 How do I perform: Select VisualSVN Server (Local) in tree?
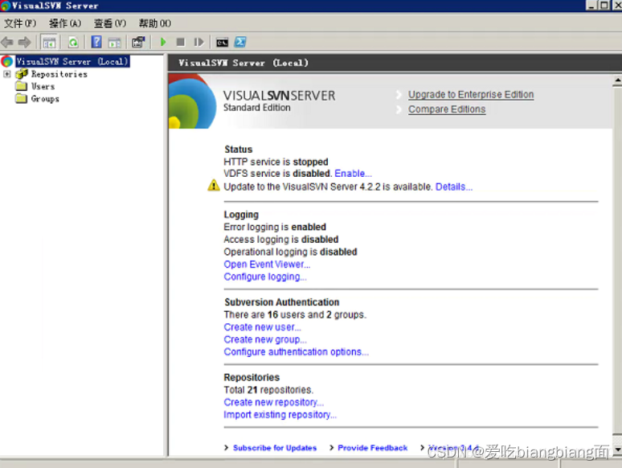click(x=72, y=61)
